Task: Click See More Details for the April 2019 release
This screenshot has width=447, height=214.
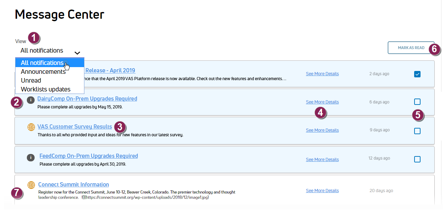Action: [322, 74]
